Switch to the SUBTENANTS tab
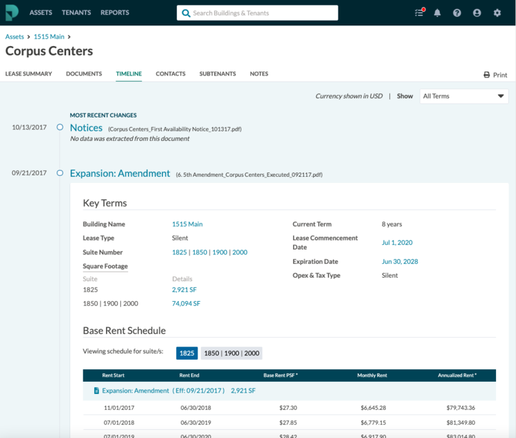The width and height of the screenshot is (516, 438). point(217,74)
